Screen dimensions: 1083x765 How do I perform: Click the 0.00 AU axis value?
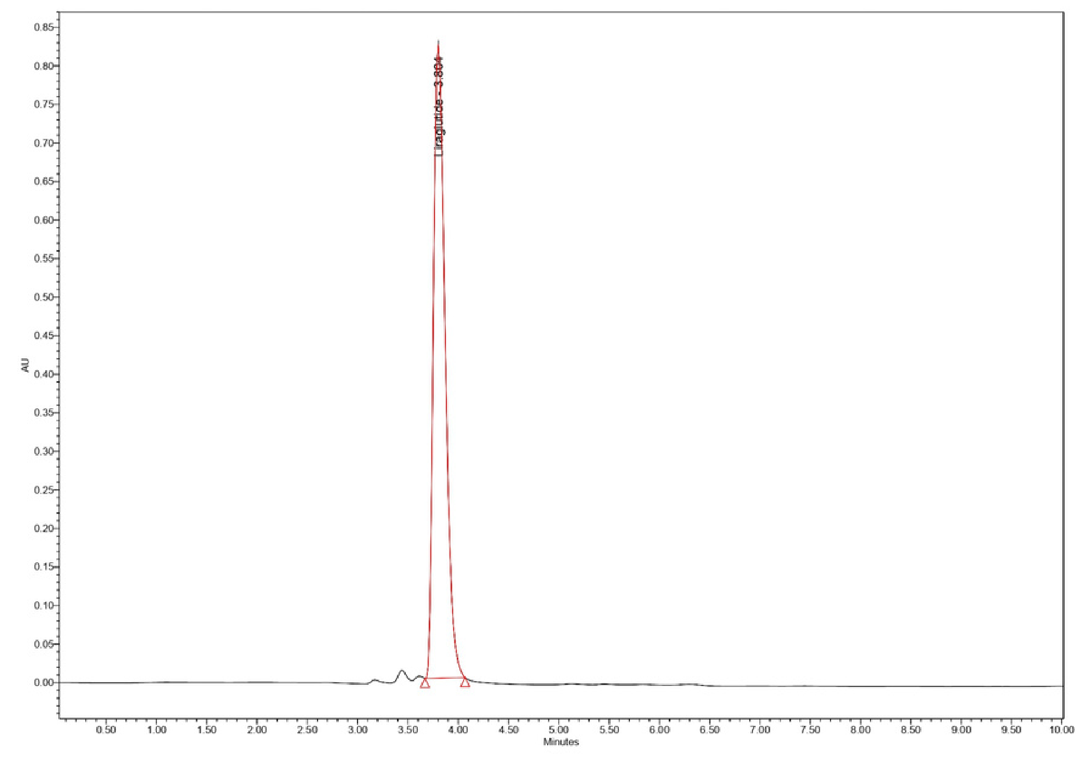point(44,682)
